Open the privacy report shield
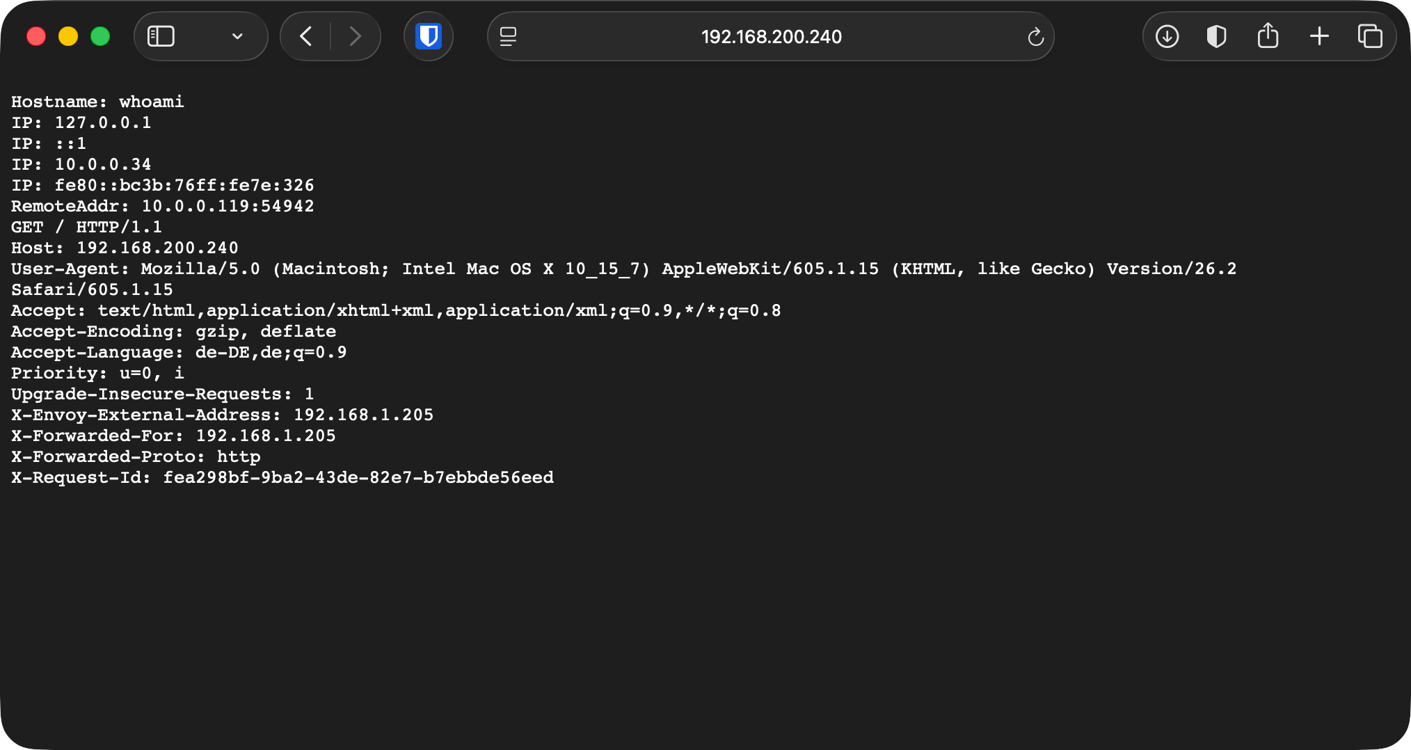 click(1216, 36)
